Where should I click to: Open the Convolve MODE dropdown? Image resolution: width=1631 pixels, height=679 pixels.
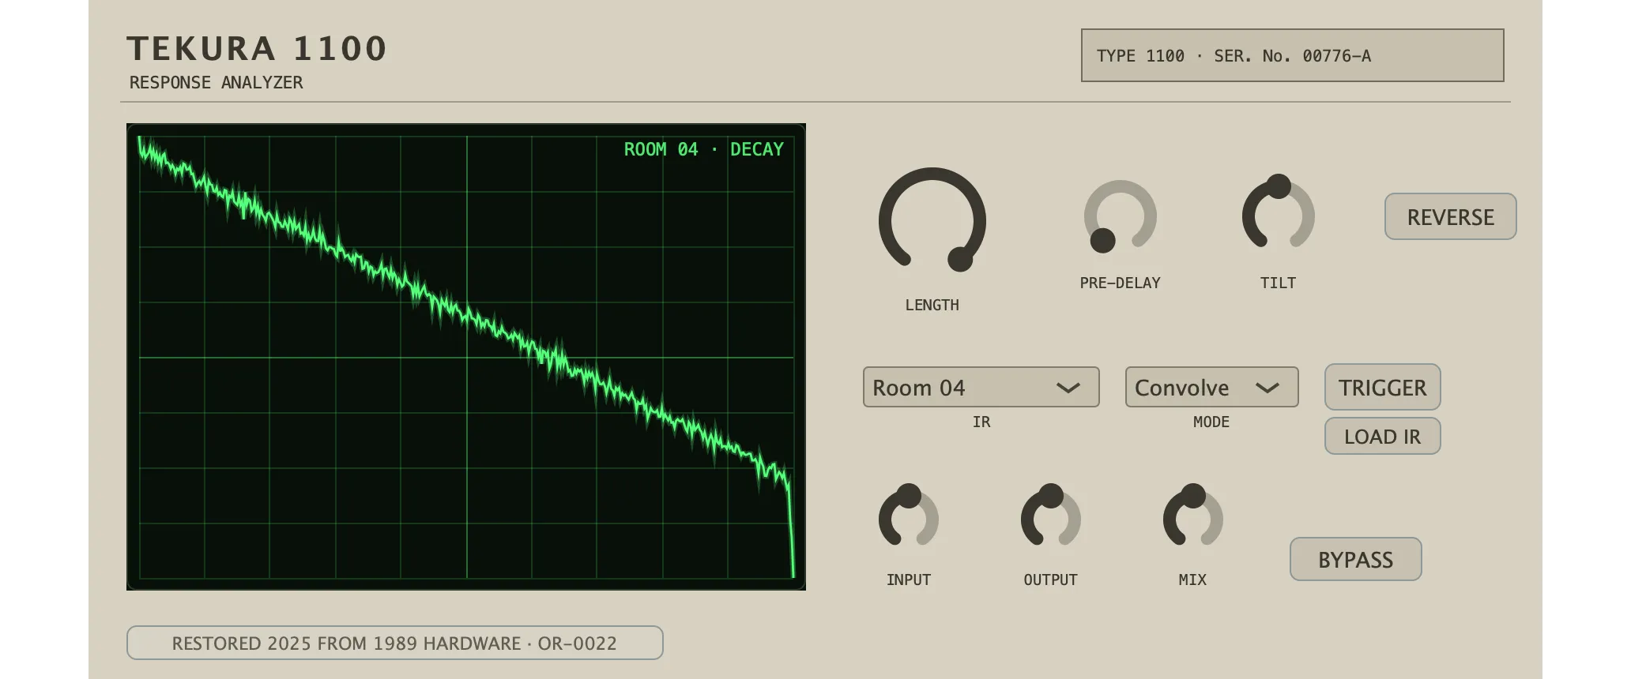[x=1211, y=387]
